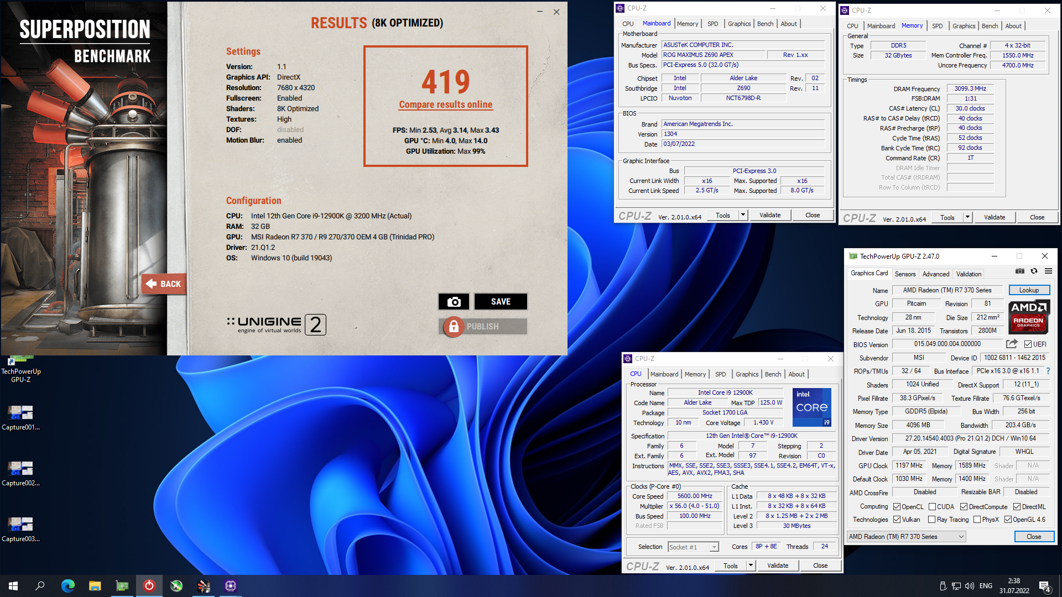This screenshot has width=1062, height=597.
Task: Click the 419 benchmark score
Action: tap(446, 82)
